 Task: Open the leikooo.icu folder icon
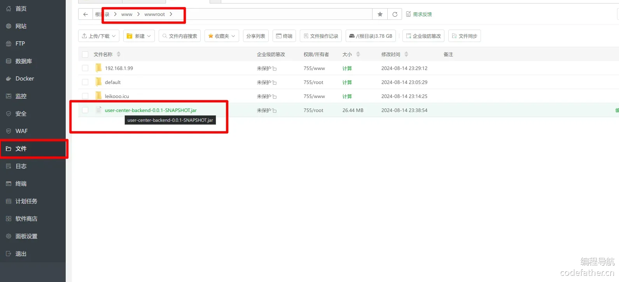98,96
